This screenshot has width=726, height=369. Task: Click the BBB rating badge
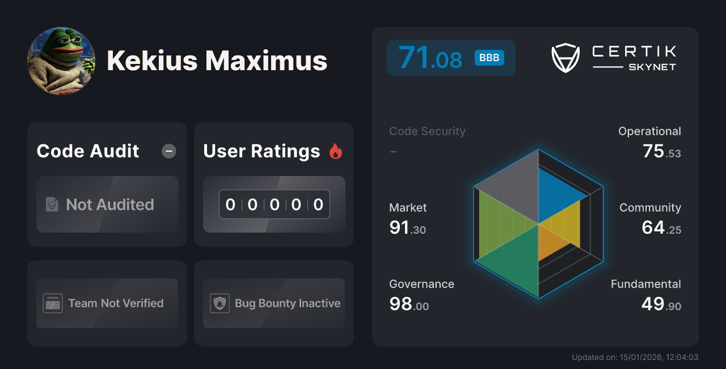488,57
